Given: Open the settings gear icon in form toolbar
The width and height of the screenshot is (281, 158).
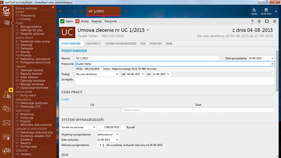Looking at the screenshot, I should point(259,21).
